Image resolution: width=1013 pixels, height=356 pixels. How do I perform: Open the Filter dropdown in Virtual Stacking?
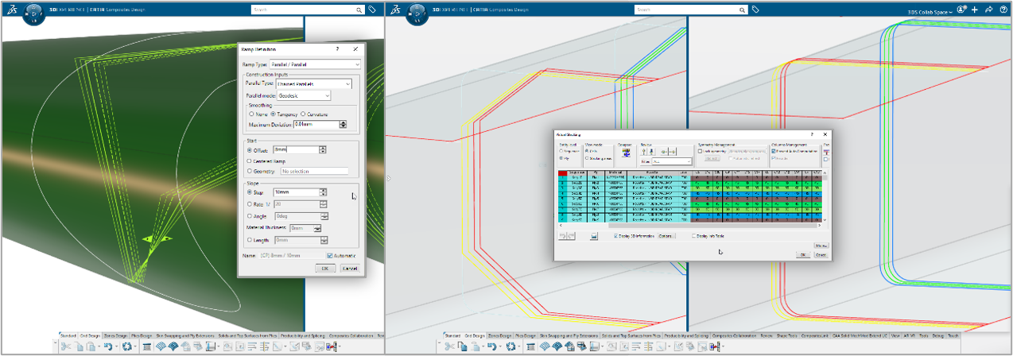(x=671, y=161)
